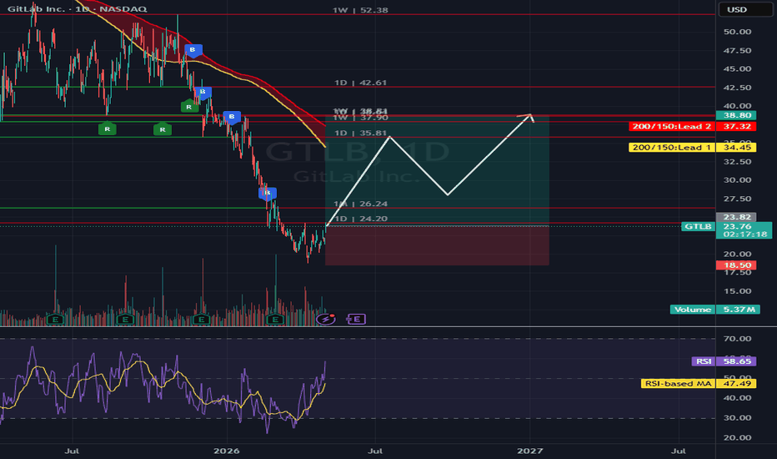Open the purple upcoming earnings E marker

356,319
